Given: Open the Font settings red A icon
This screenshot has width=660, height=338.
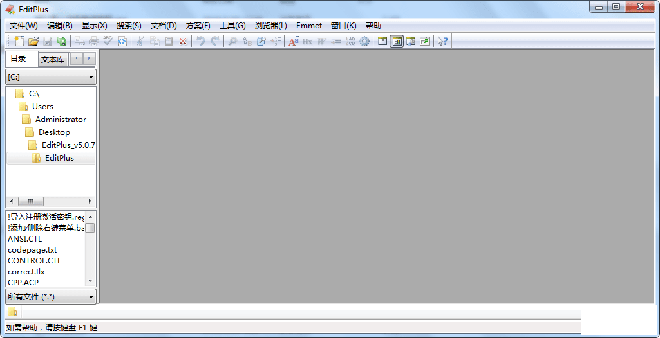Looking at the screenshot, I should [x=294, y=41].
